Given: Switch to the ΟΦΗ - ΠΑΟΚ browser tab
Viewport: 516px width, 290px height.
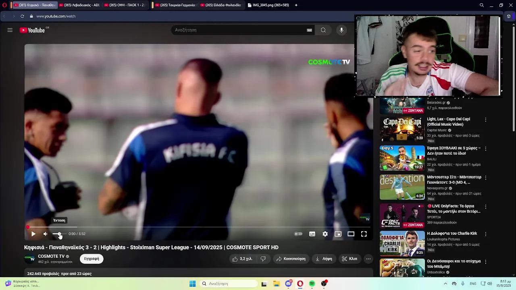Looking at the screenshot, I should [125, 5].
